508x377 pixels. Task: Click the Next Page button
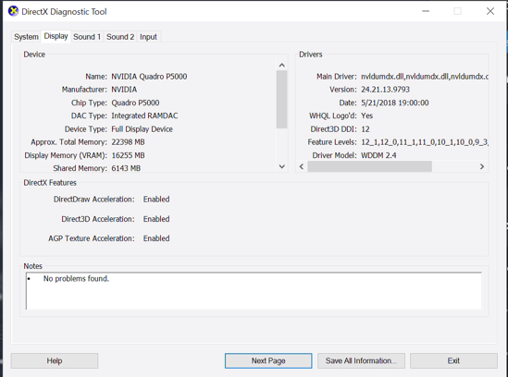(x=268, y=360)
